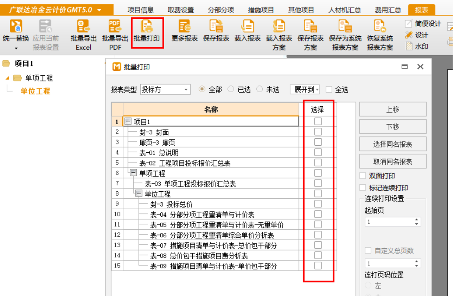Tick the 全选 checkbox

coord(329,89)
